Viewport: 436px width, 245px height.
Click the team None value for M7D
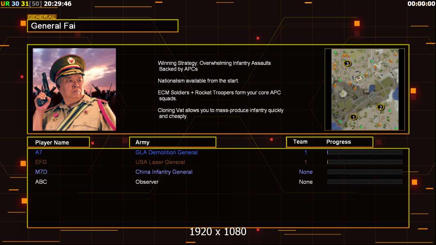point(306,172)
